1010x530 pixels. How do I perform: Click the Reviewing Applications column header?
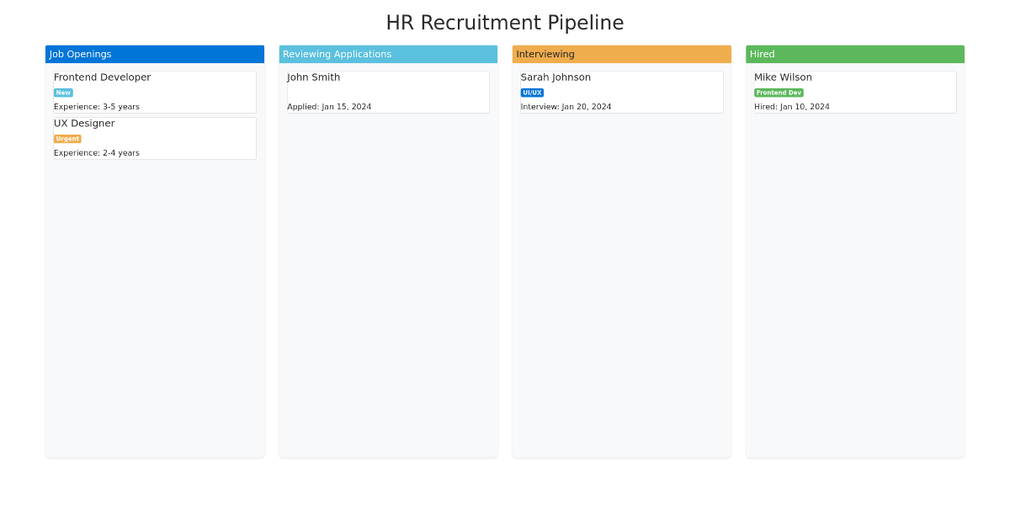(388, 54)
